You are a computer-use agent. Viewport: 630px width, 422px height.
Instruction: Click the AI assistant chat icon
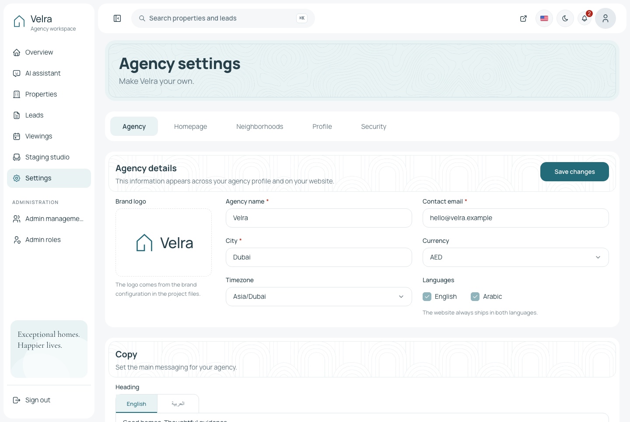17,73
